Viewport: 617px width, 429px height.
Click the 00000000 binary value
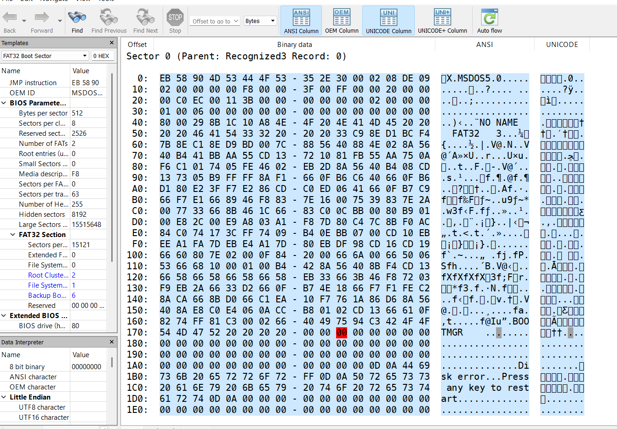click(86, 367)
